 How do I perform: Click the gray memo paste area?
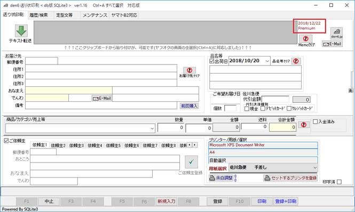165,32
